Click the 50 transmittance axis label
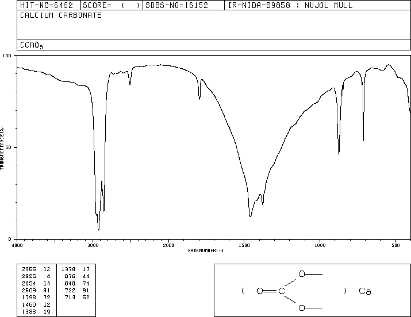Screen dimensions: 411x317 coord(9,147)
